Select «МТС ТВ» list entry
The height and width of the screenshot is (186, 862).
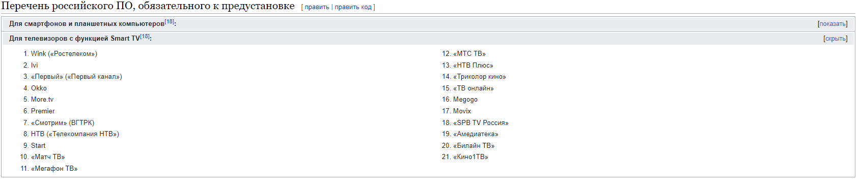coord(469,54)
